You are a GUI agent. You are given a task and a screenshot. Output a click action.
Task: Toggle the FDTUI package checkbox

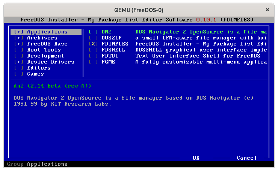[93, 56]
